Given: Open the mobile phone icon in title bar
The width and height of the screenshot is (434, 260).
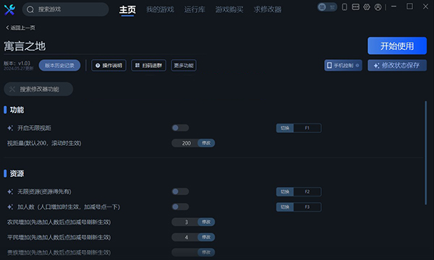Looking at the screenshot, I should [344, 7].
